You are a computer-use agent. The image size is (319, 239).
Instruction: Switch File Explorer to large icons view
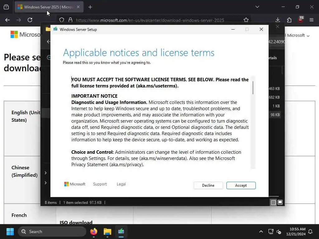click(x=280, y=202)
